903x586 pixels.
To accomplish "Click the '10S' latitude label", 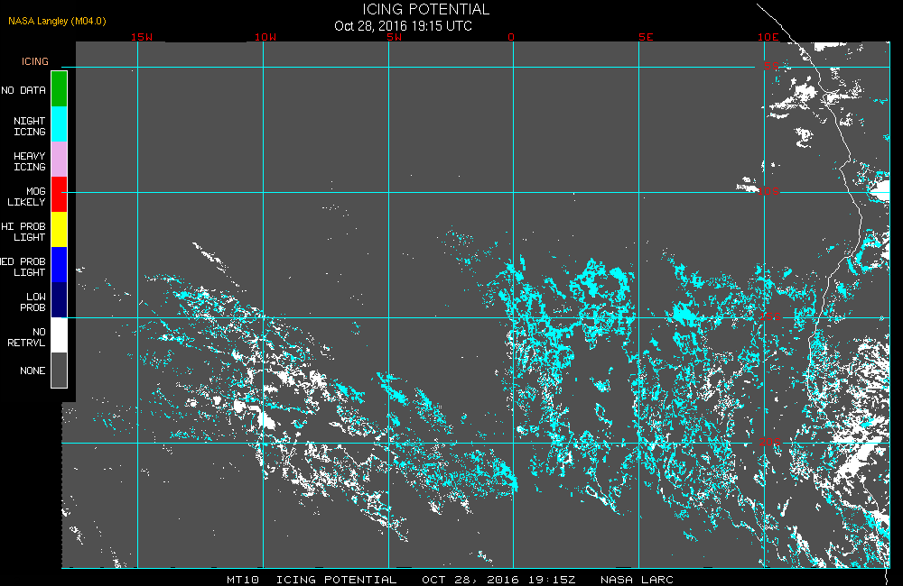I will 768,191.
